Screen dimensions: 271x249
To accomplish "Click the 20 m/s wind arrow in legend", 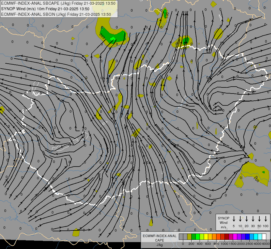I will (246, 219).
